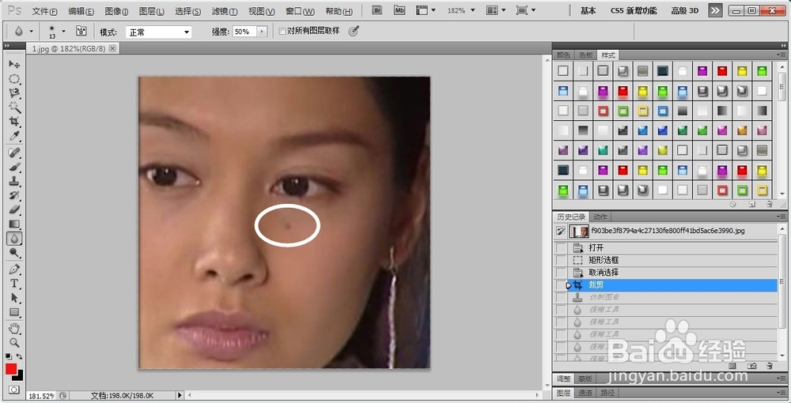The width and height of the screenshot is (791, 403).
Task: Toggle the brush panel from options bar
Action: tap(81, 32)
